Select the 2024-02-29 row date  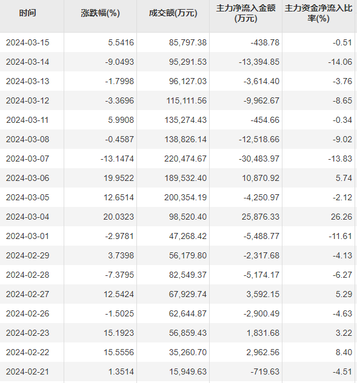(x=28, y=255)
